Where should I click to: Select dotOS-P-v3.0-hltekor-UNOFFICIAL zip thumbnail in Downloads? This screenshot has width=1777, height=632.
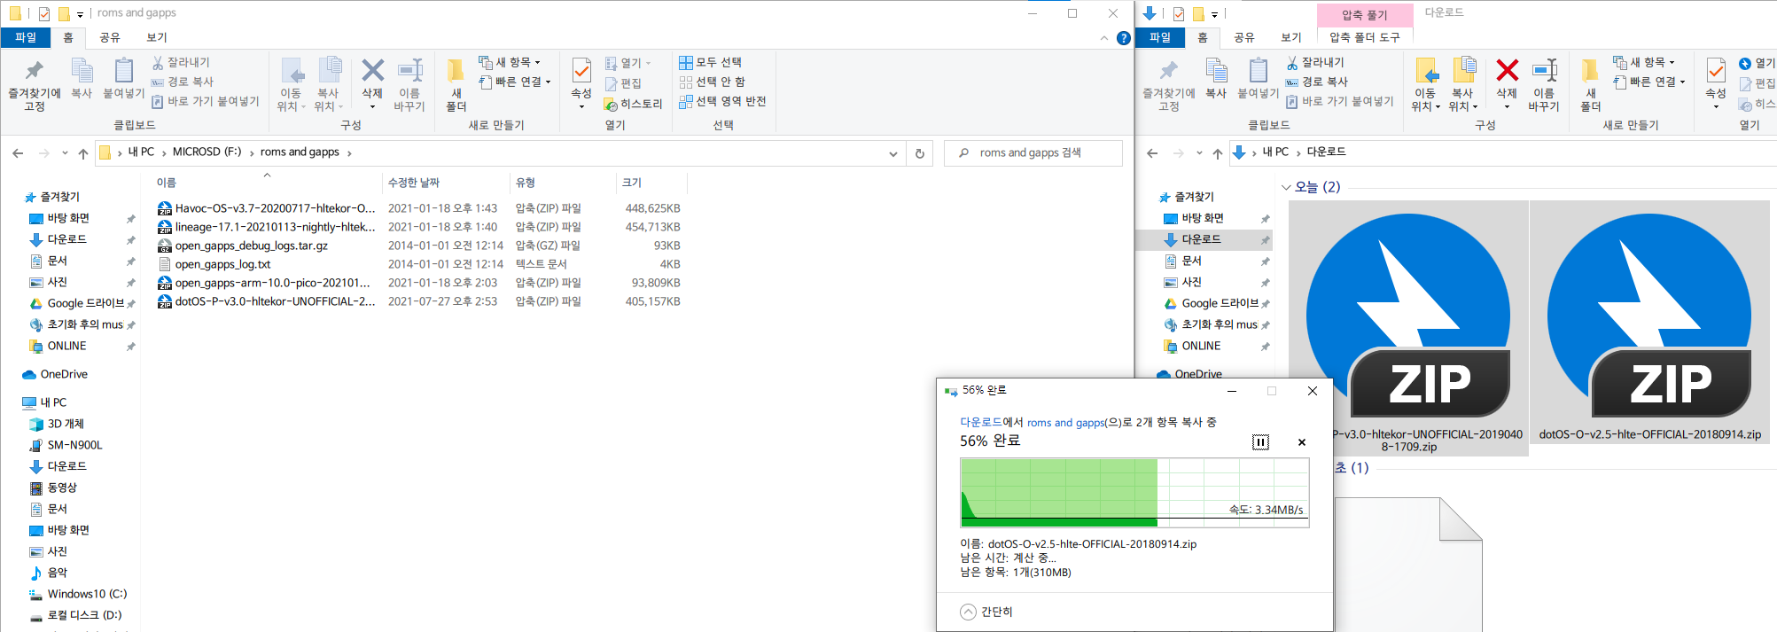[1408, 328]
